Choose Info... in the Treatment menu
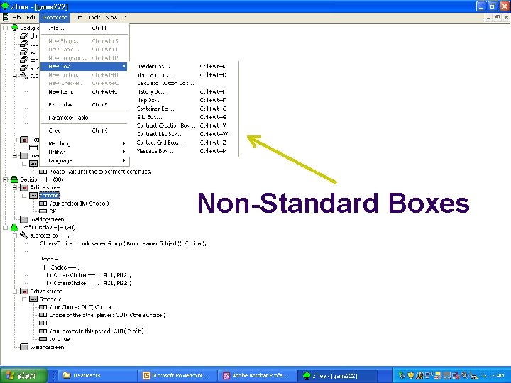Image resolution: width=511 pixels, height=383 pixels. (84, 28)
